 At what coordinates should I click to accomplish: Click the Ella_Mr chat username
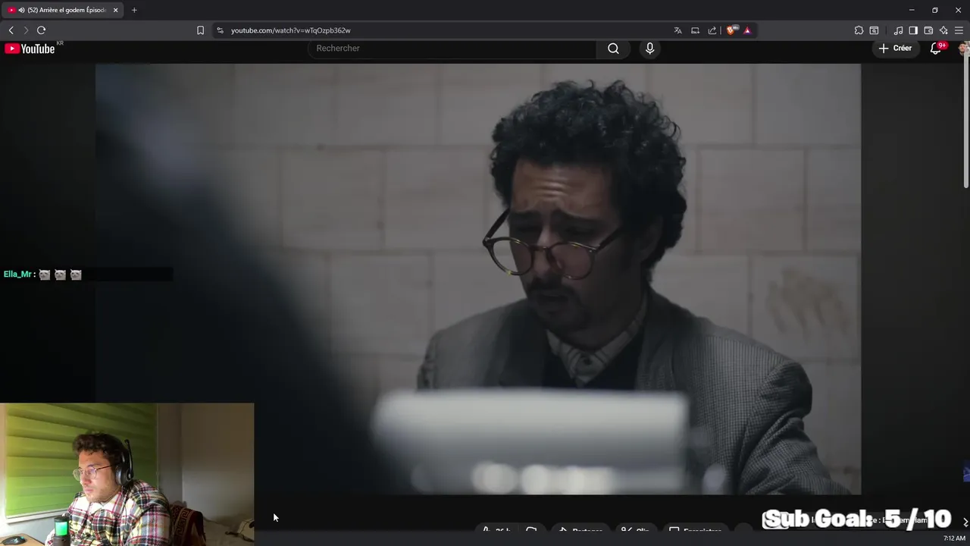point(17,275)
